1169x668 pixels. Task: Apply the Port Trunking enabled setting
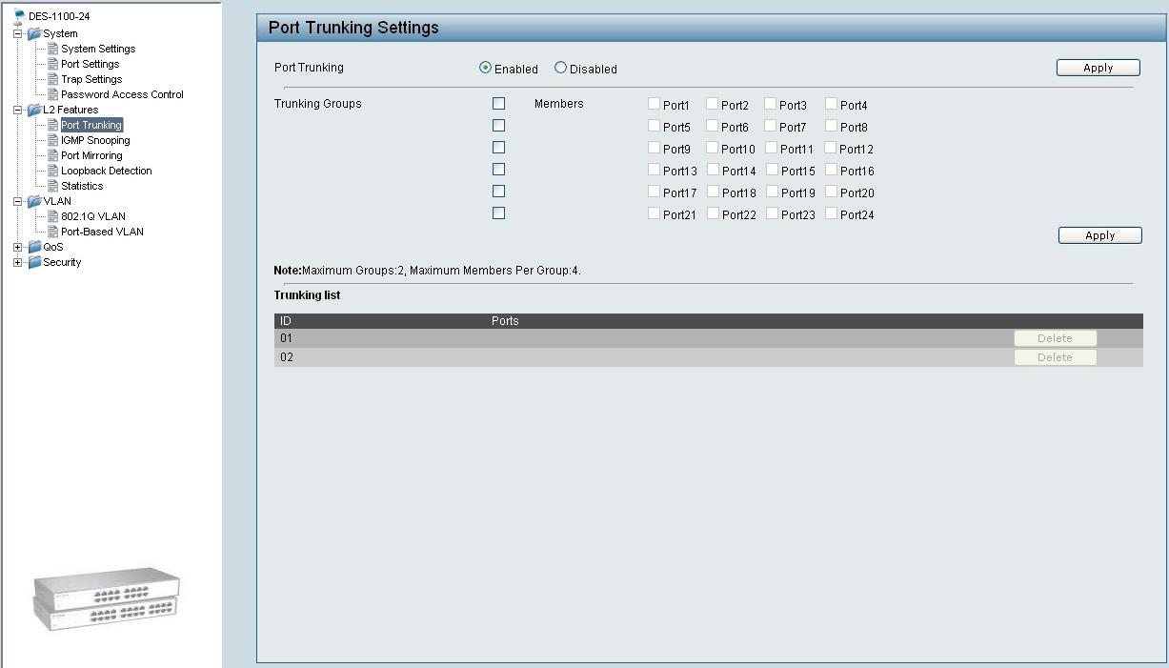coord(1098,68)
